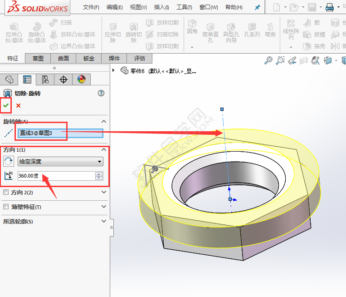Open the DimXpertManager tab
346x297 pixels.
coord(63,79)
